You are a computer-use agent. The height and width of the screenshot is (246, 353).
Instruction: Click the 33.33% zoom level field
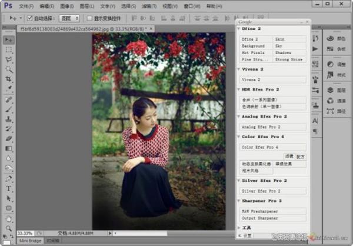pos(25,232)
